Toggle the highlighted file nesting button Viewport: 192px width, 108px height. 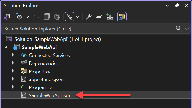[69, 17]
